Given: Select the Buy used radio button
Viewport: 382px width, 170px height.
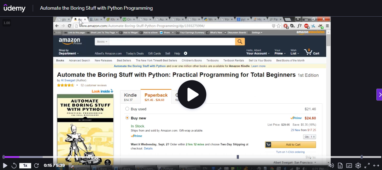Looking at the screenshot, I should pyautogui.click(x=127, y=109).
